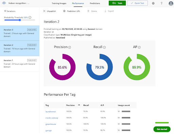Switch to the Training Images tab
The height and width of the screenshot is (134, 174).
[x=59, y=3]
